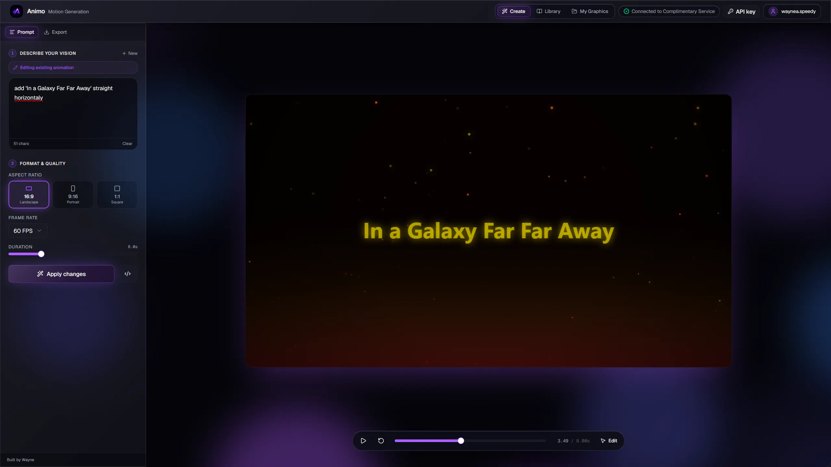This screenshot has width=831, height=467.
Task: Open the API key settings
Action: [742, 11]
